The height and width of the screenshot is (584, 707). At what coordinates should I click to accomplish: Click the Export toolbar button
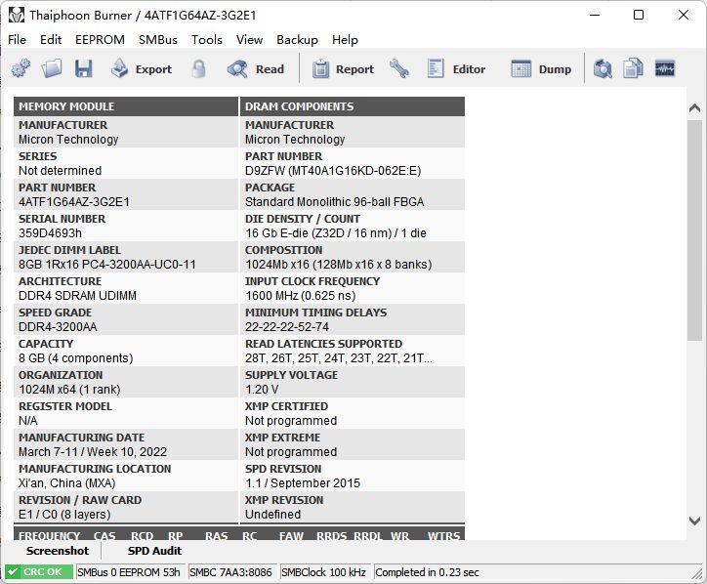pos(142,69)
